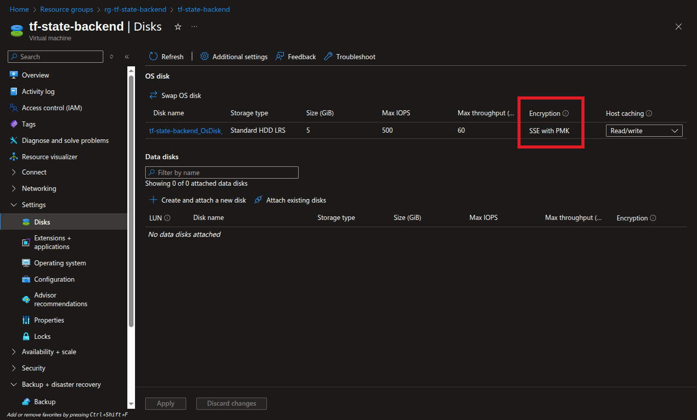Collapse the sidebar with double-chevron icon
Screen dimensions: 697x420
click(x=127, y=57)
